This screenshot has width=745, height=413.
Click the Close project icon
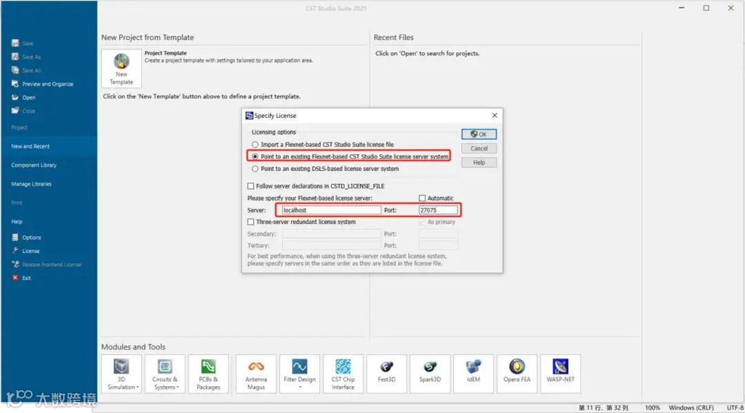click(15, 110)
